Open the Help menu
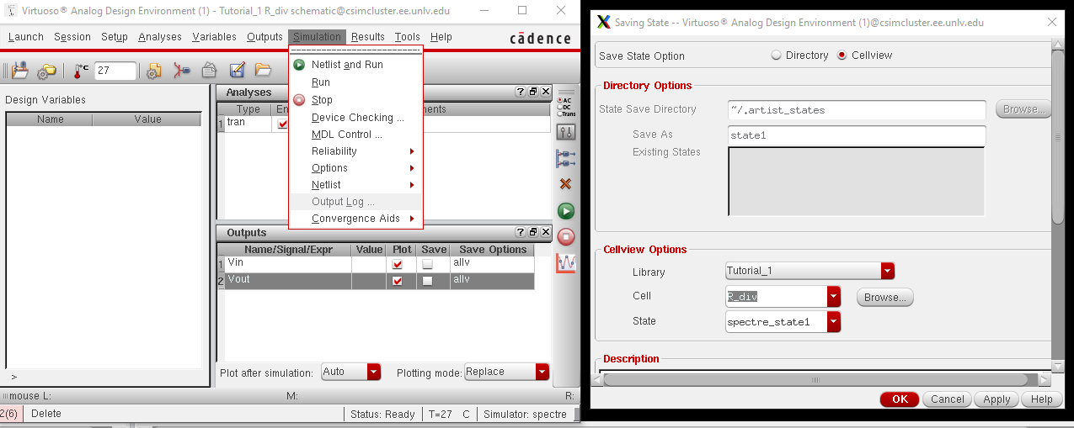Image resolution: width=1074 pixels, height=428 pixels. tap(441, 37)
